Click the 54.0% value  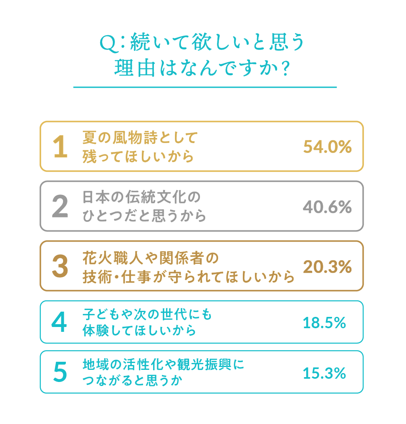[x=327, y=147]
